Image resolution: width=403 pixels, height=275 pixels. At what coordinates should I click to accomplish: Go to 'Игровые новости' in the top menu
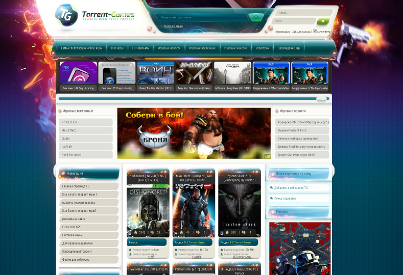[x=169, y=48]
